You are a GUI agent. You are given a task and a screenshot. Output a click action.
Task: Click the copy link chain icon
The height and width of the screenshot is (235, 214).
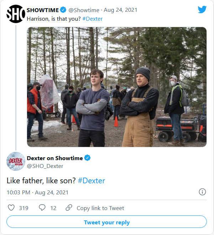click(69, 208)
